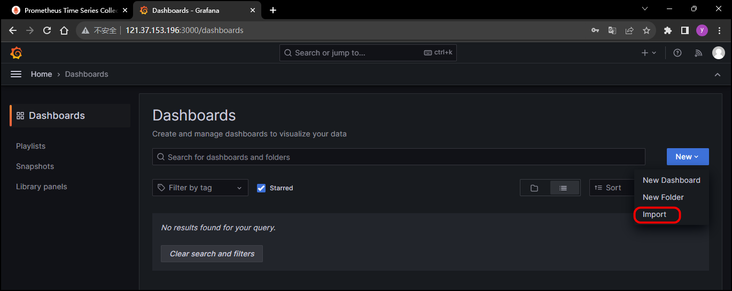Click the saved password key icon
This screenshot has width=732, height=291.
click(595, 30)
